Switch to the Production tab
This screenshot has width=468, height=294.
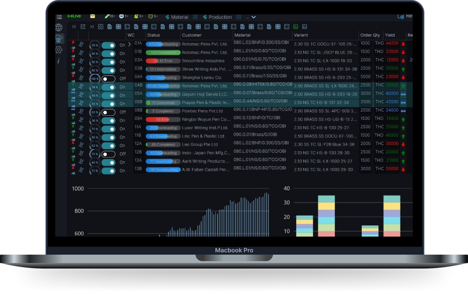[220, 17]
